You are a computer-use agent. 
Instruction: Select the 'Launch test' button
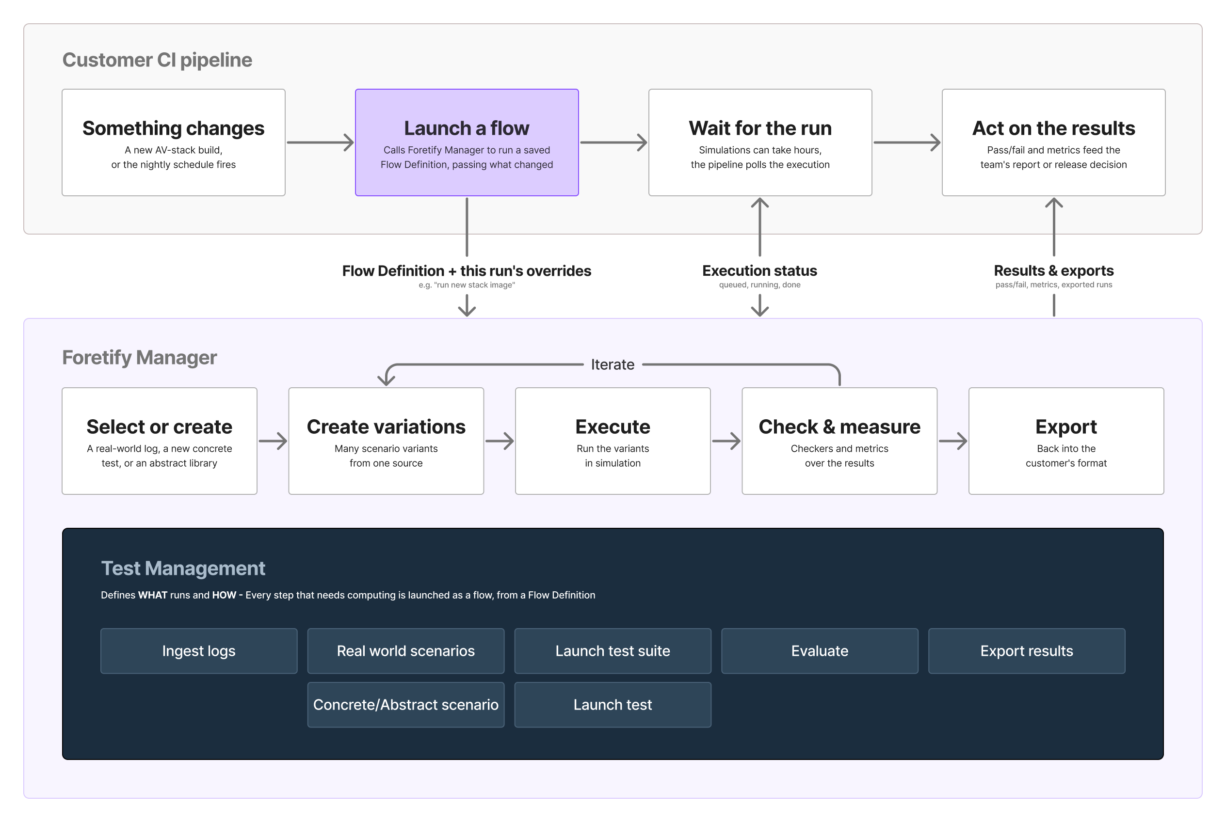tap(613, 705)
